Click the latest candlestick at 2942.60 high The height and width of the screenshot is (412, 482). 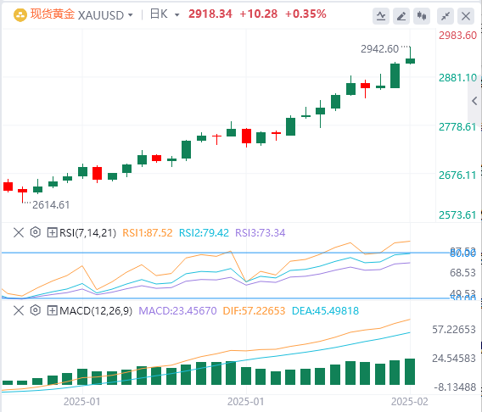[x=410, y=61]
